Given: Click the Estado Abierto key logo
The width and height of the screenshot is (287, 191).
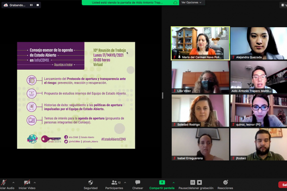Looking at the screenshot, I should (51, 139).
